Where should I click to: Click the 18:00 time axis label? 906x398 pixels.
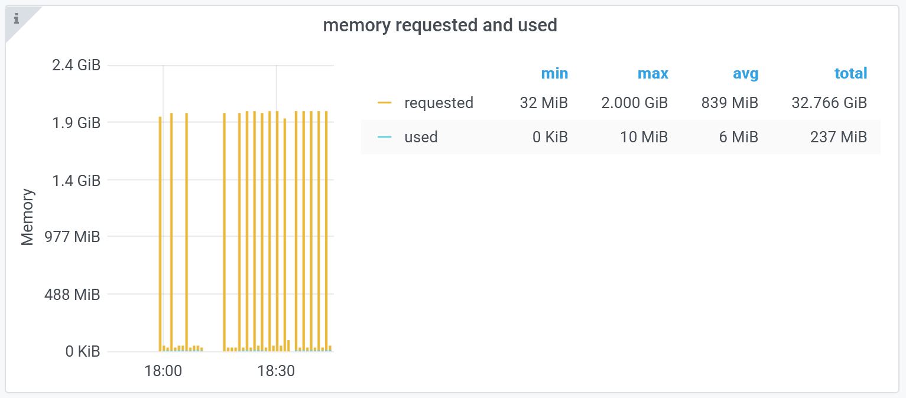[x=163, y=371]
